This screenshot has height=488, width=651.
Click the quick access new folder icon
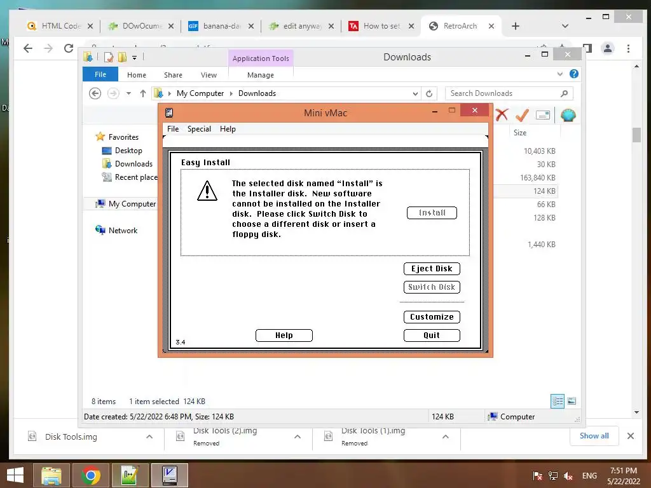point(122,57)
